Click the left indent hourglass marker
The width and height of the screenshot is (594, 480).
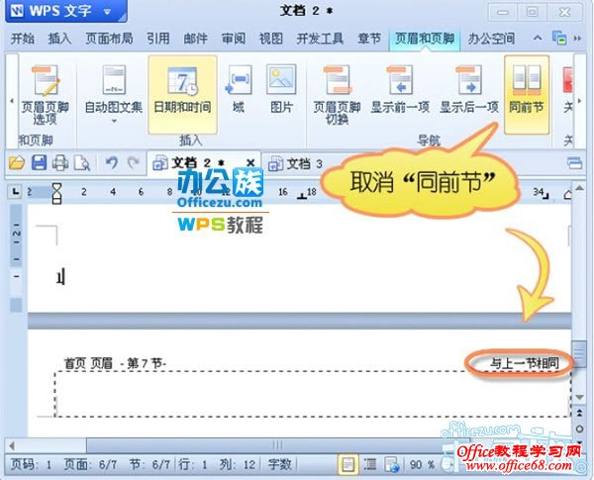pyautogui.click(x=56, y=193)
